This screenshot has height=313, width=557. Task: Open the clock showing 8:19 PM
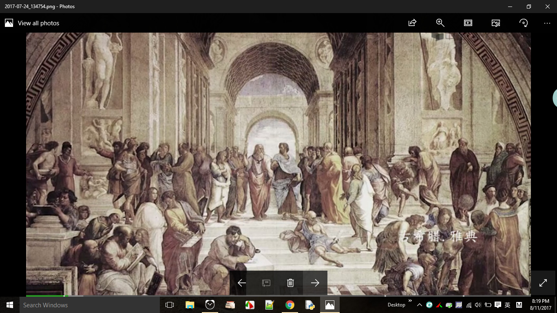click(x=541, y=305)
